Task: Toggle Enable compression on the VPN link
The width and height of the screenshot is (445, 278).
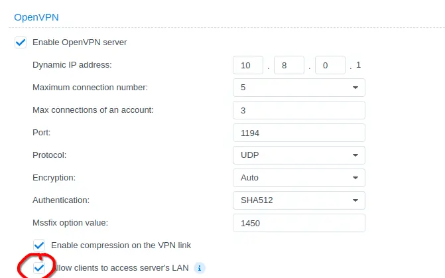Action: tap(39, 245)
